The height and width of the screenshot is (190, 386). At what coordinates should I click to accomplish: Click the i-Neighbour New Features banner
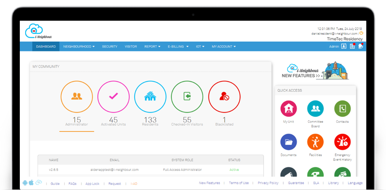(x=316, y=71)
